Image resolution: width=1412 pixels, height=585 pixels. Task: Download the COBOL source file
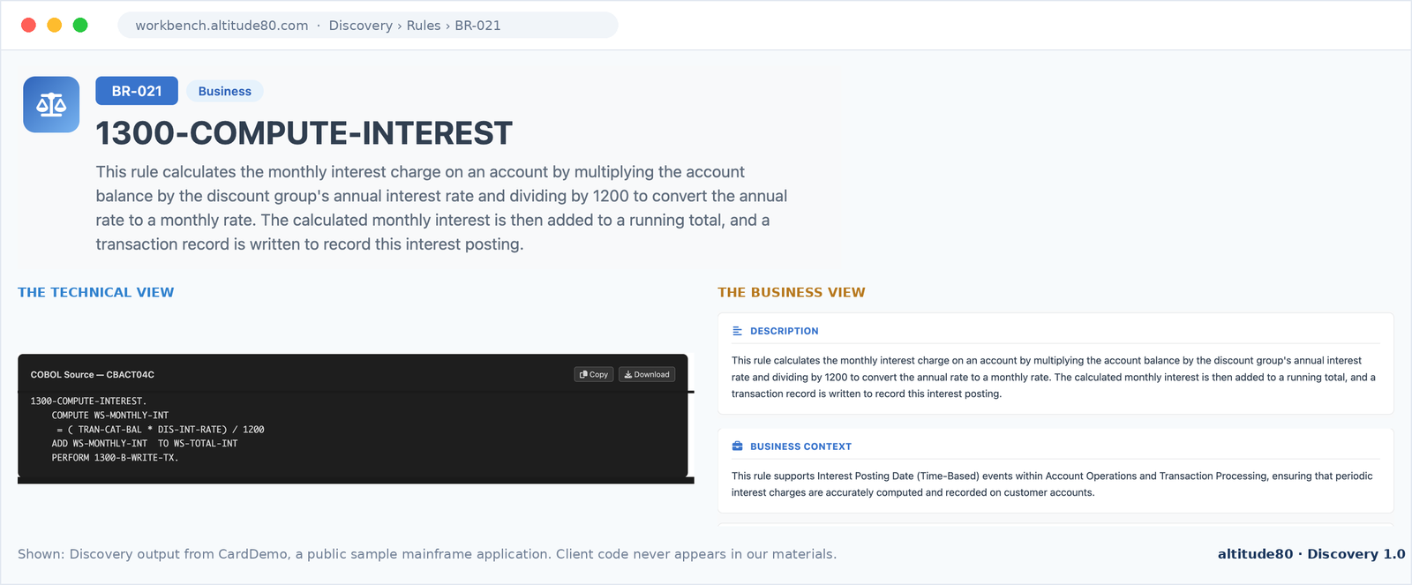[x=647, y=374]
